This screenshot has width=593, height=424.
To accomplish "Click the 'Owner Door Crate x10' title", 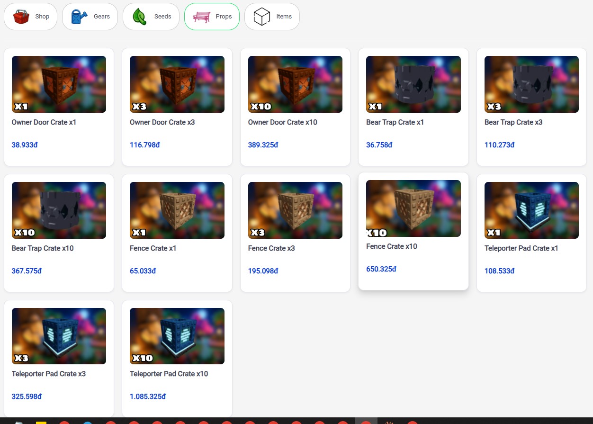I will [283, 122].
